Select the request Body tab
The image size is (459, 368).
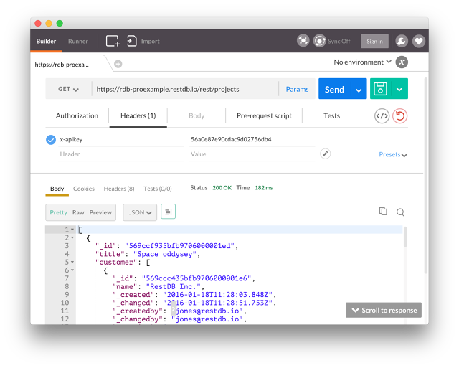click(197, 116)
